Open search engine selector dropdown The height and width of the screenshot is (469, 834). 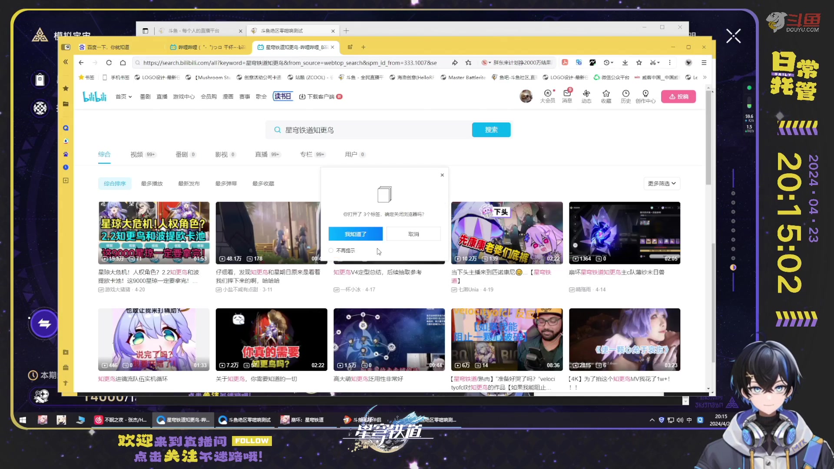pyautogui.click(x=486, y=63)
